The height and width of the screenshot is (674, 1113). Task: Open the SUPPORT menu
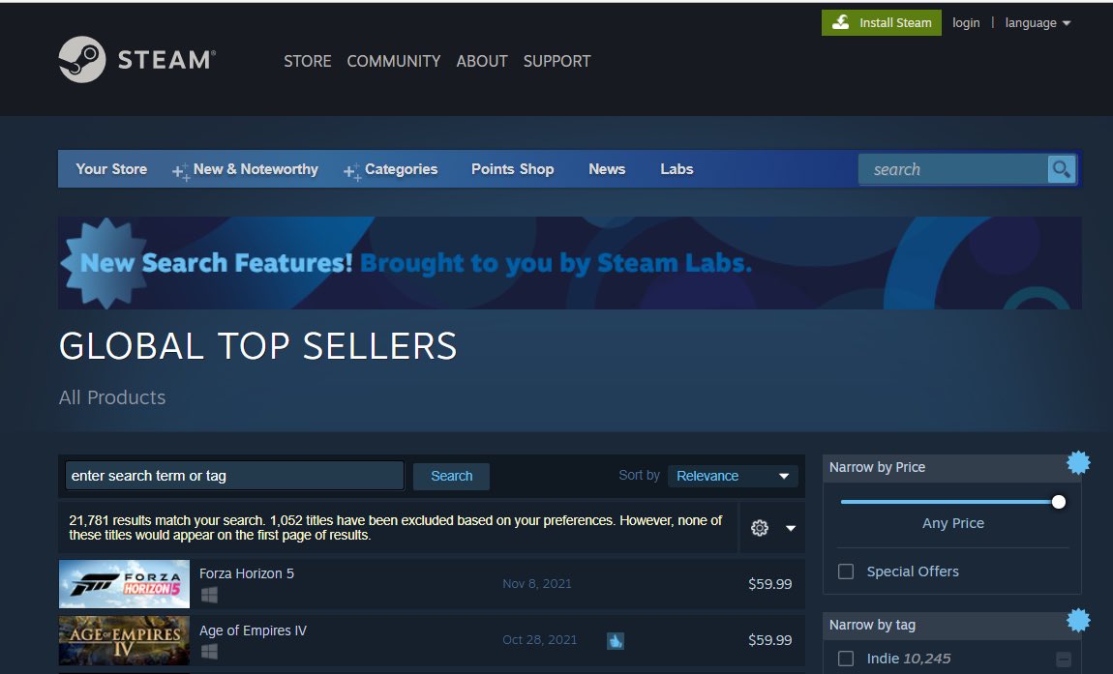[556, 61]
